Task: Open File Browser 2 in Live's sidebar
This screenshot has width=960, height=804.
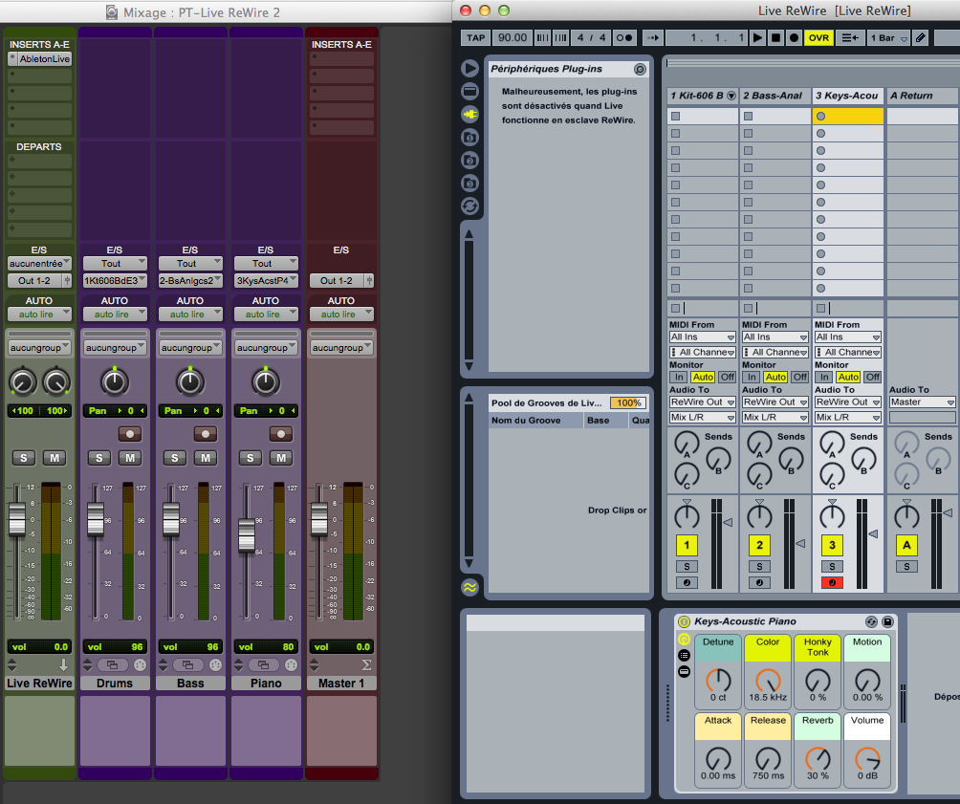Action: click(x=469, y=161)
